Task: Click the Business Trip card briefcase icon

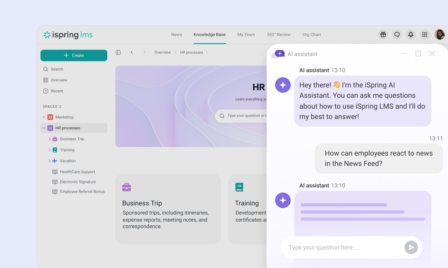Action: [126, 187]
